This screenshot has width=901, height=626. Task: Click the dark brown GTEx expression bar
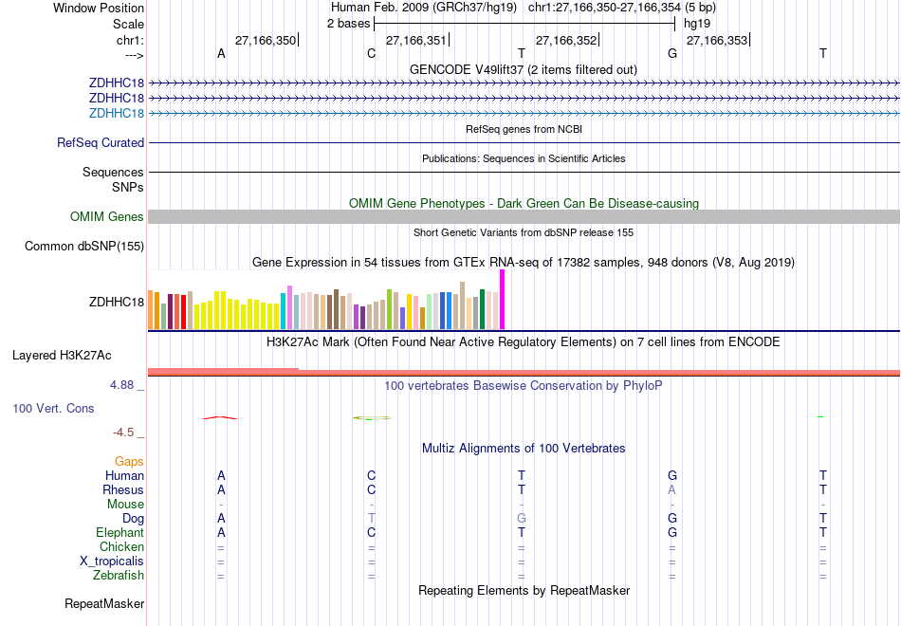tap(336, 309)
